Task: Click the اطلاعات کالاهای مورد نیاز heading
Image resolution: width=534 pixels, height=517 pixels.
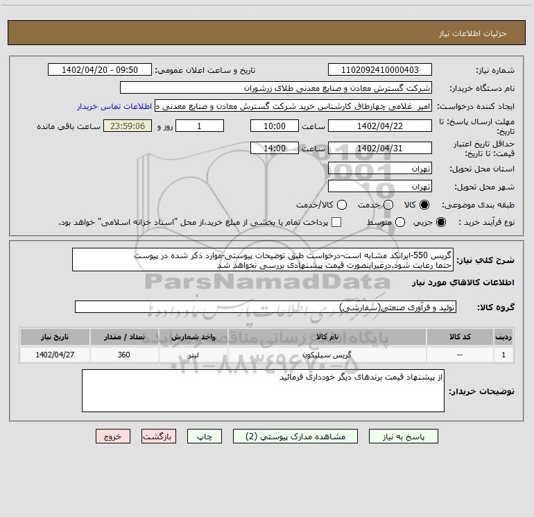Action: pyautogui.click(x=463, y=282)
